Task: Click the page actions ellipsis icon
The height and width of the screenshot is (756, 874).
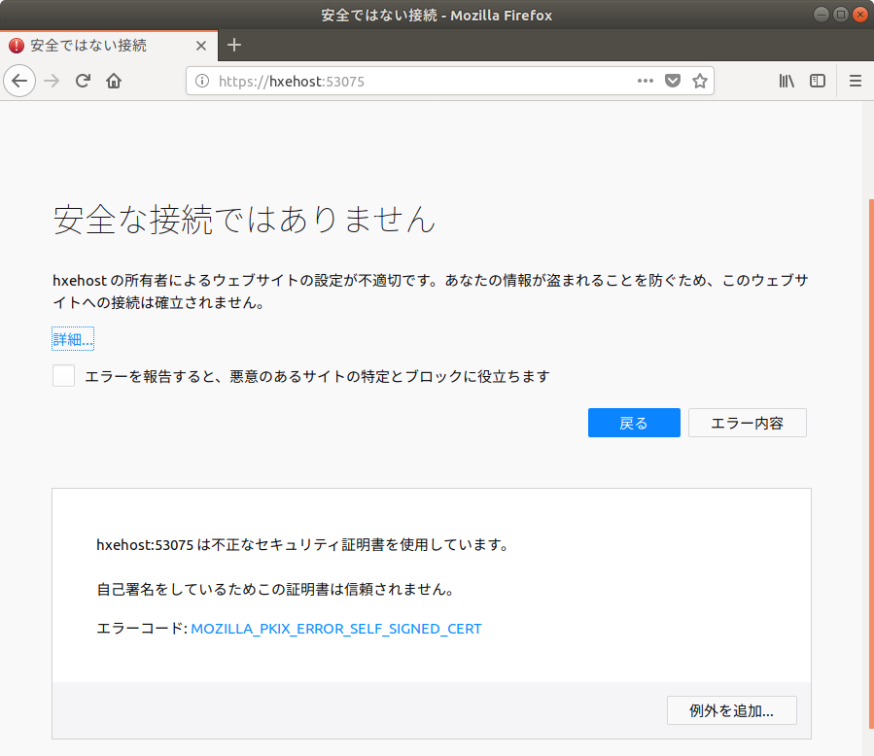Action: (645, 81)
